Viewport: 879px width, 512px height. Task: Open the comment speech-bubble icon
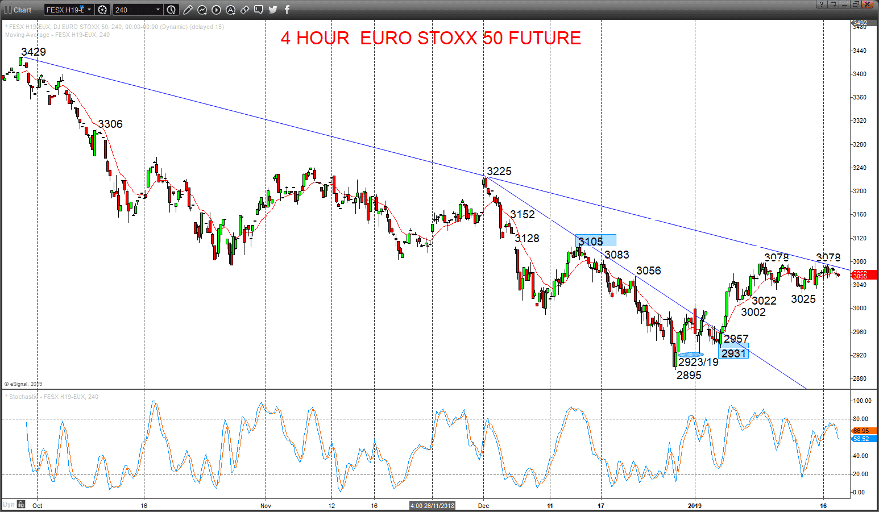click(x=259, y=10)
